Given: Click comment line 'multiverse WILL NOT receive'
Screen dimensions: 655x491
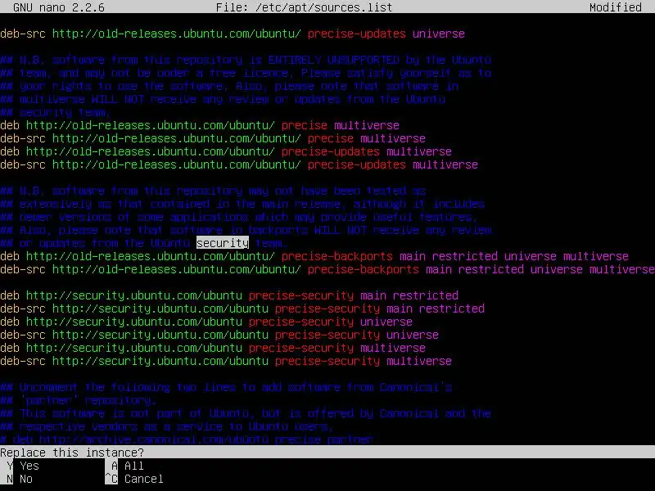Looking at the screenshot, I should tap(223, 99).
